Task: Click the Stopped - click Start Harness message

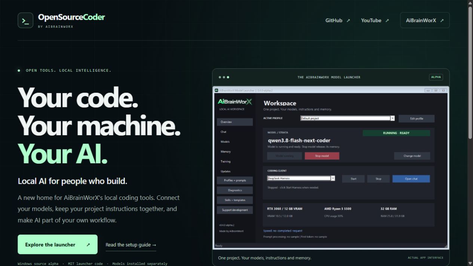Action: click(x=293, y=188)
